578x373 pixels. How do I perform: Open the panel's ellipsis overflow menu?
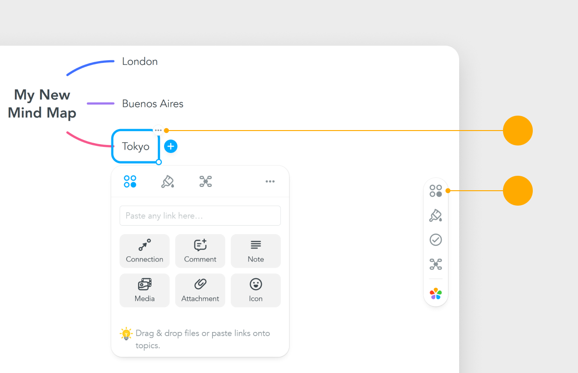270,181
